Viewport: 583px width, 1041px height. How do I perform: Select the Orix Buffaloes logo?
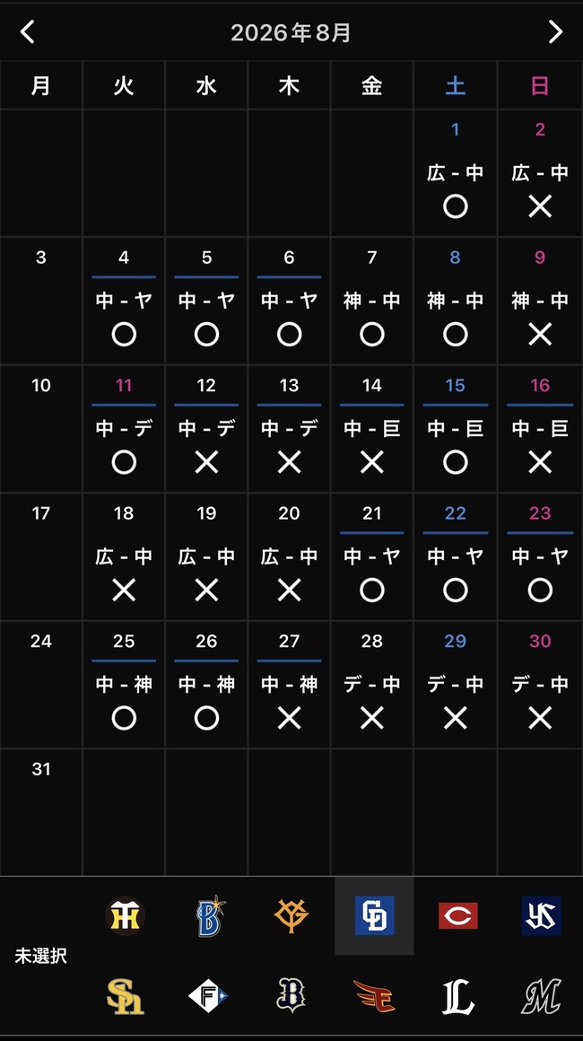(x=291, y=996)
